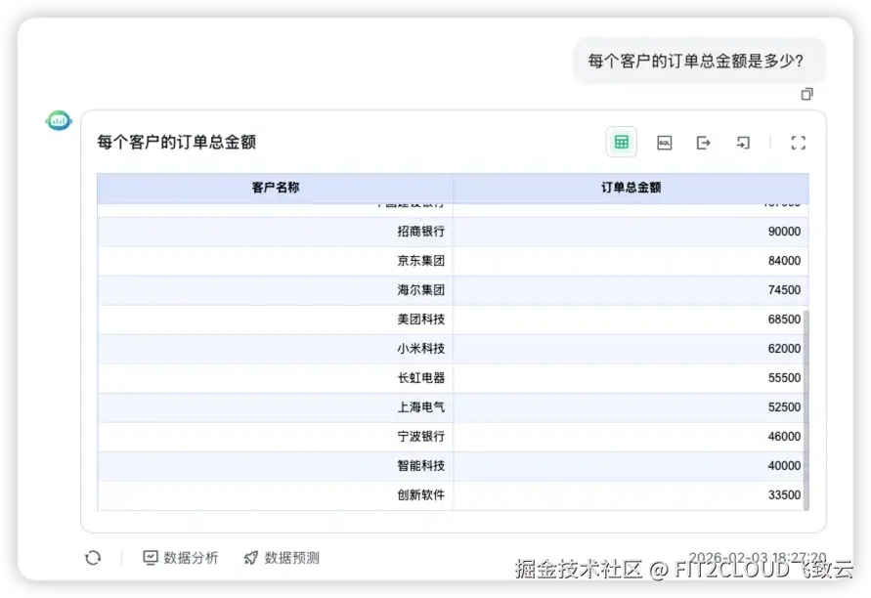Select the 海尔集团 cell
Viewport: 871px width, 598px height.
point(275,290)
